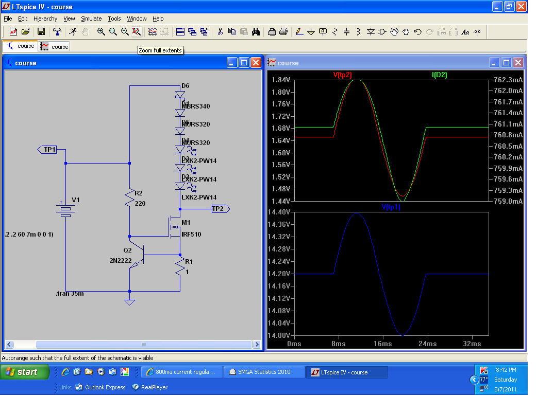This screenshot has height=396, width=537.
Task: Switch to the course schematic tab
Action: pos(21,46)
